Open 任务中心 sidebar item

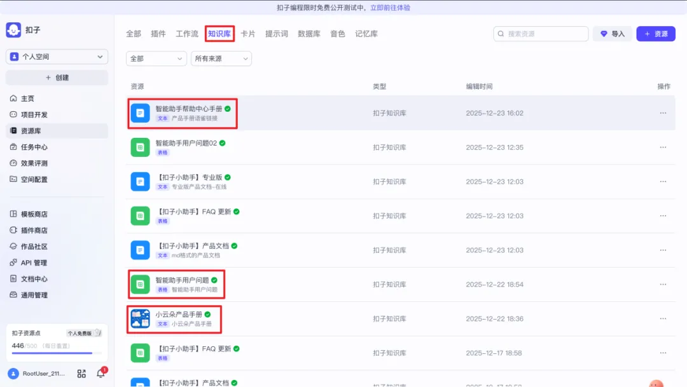(x=57, y=147)
